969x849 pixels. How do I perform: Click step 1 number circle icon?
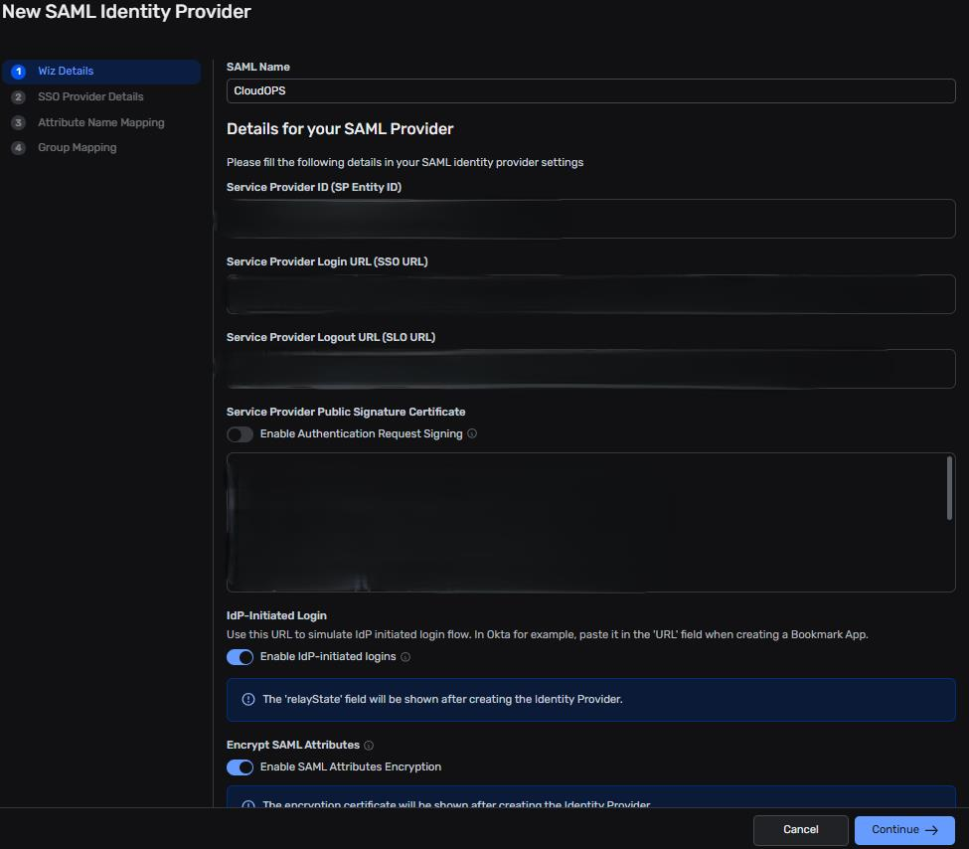pos(18,72)
